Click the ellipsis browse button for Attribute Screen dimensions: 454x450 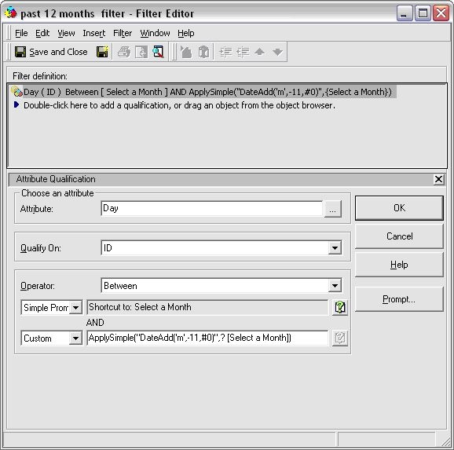(x=333, y=208)
